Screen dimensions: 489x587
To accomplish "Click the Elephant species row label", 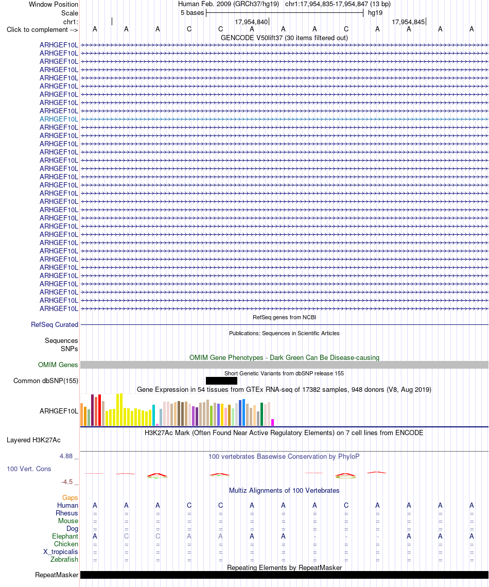I will [x=65, y=536].
